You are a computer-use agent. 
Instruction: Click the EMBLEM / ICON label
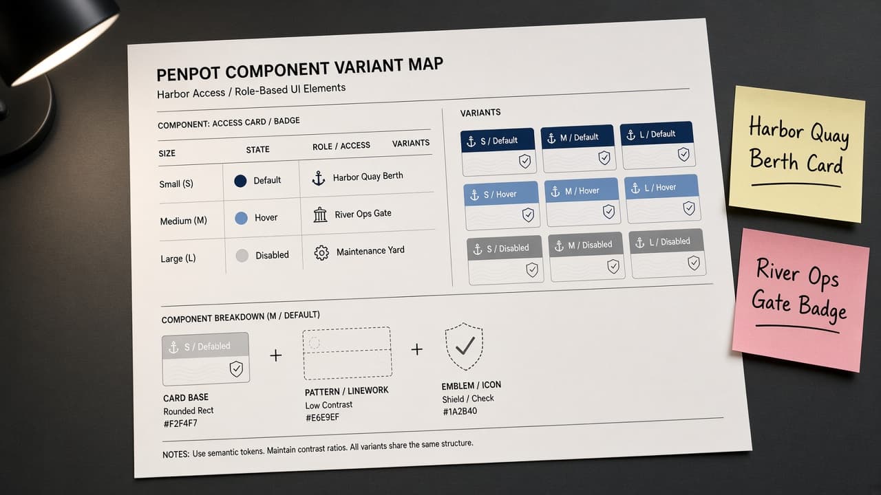tap(471, 385)
